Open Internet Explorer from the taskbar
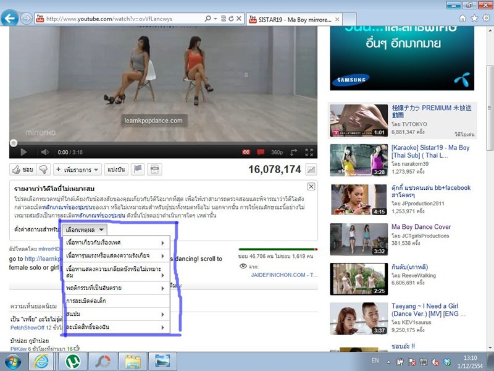This screenshot has height=371, width=494. pyautogui.click(x=42, y=362)
